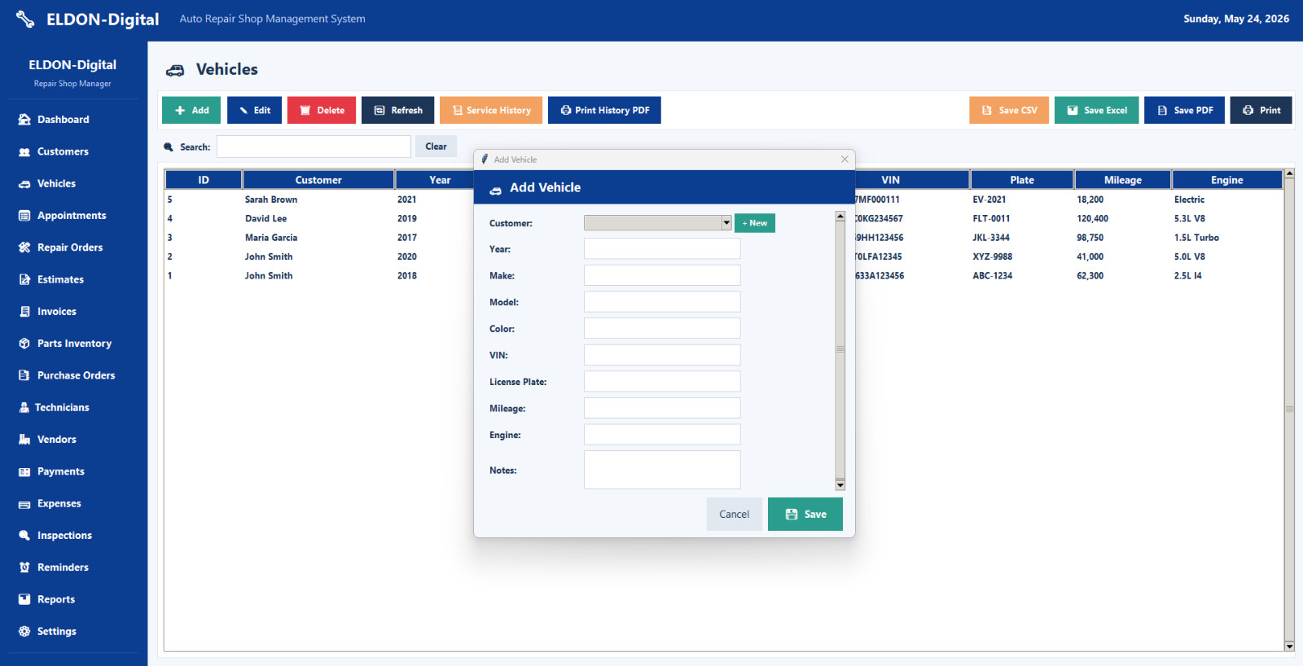Image resolution: width=1303 pixels, height=666 pixels.
Task: Click the Save PDF button
Action: pos(1185,111)
